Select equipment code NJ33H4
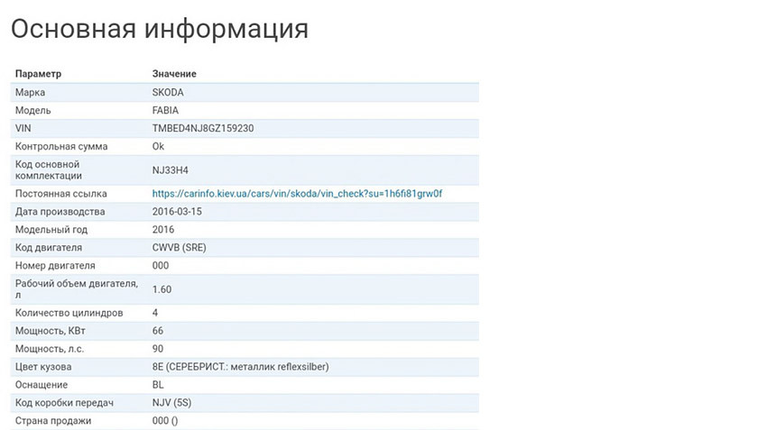Viewport: 776px width, 430px height. coord(171,170)
